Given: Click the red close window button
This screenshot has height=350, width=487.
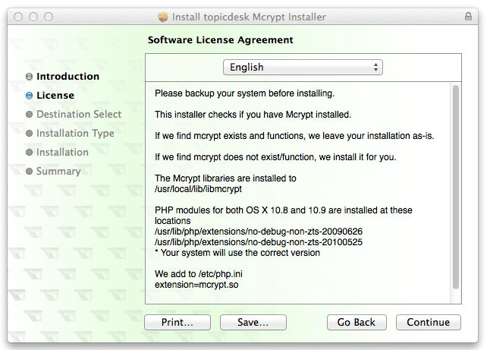Looking at the screenshot, I should (18, 17).
